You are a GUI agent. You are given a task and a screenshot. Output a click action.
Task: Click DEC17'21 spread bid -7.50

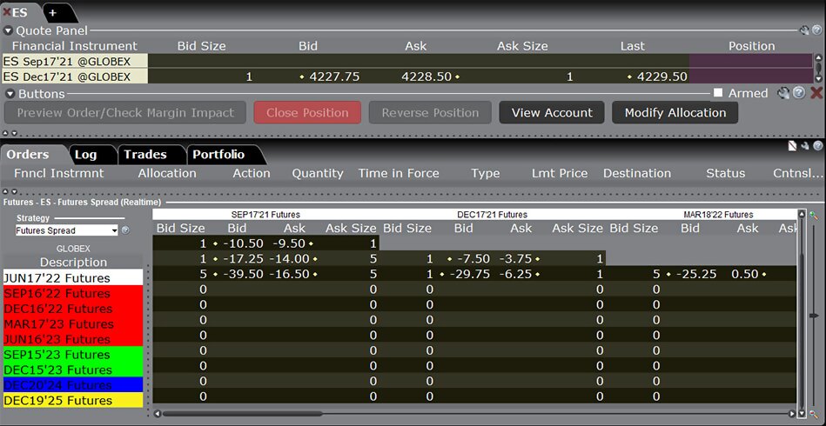point(472,259)
